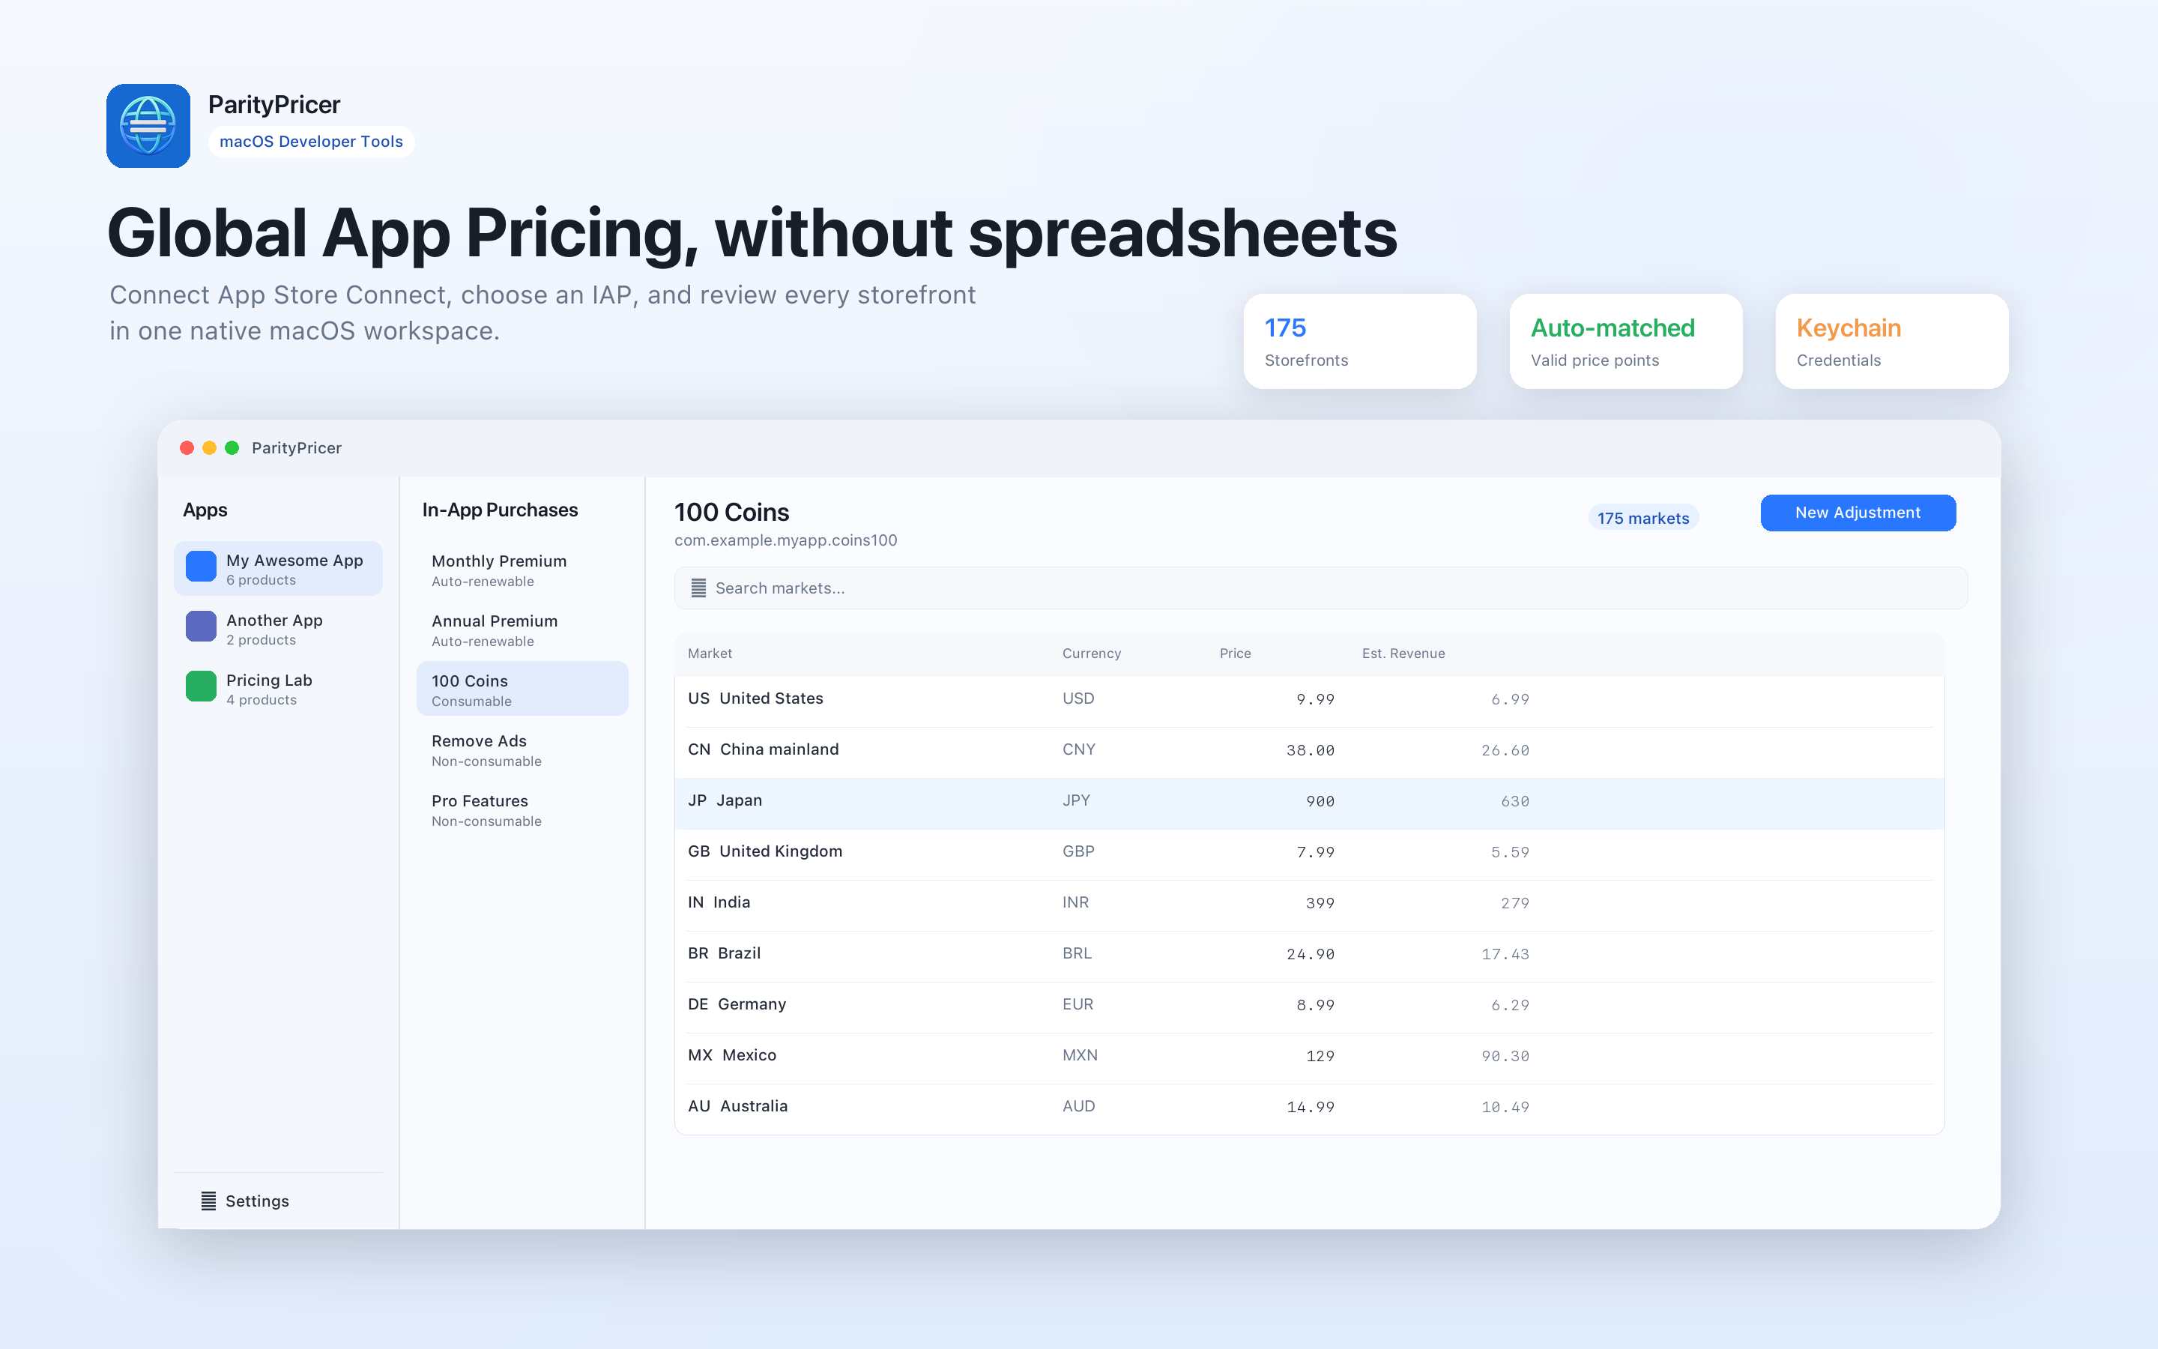Focus the Search markets input field
Viewport: 2158px width, 1349px height.
(x=1321, y=588)
